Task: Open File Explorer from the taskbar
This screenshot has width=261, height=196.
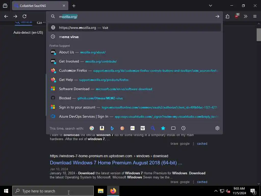Action: [100, 191]
